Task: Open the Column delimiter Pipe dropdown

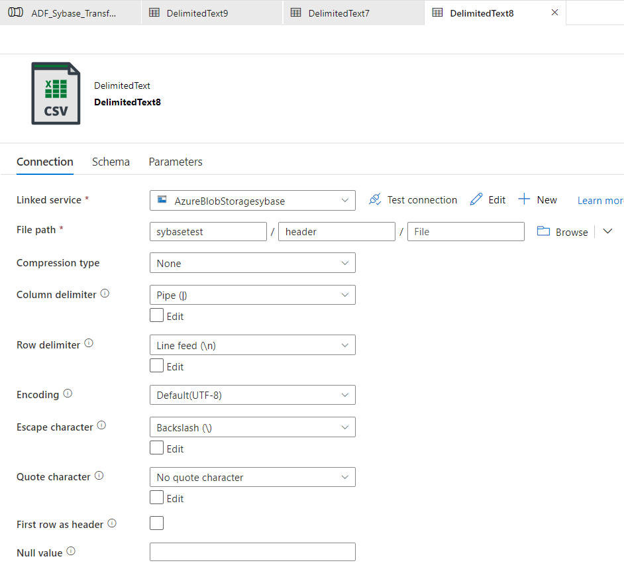Action: [252, 295]
